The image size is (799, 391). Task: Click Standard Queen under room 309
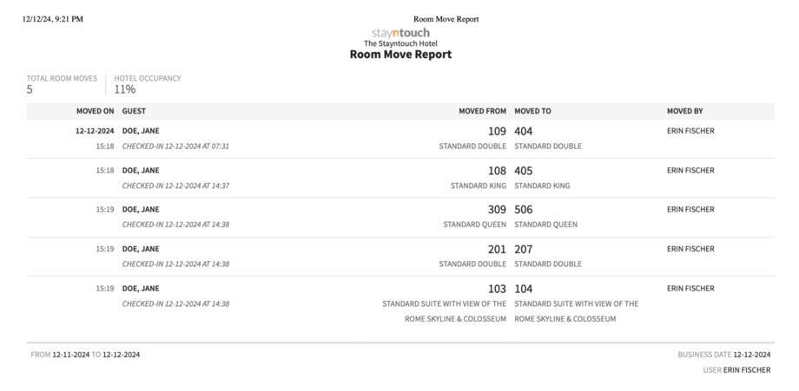(475, 225)
